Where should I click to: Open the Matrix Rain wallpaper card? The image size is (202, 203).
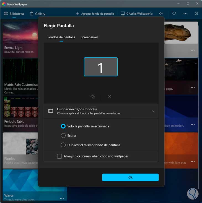click(20, 76)
